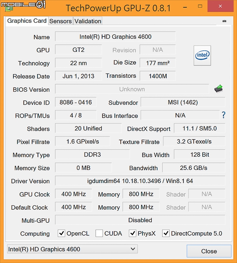Screen dimensions: 237x263
Task: Click the Driver Version field igdumdim64
Action: tap(140, 181)
